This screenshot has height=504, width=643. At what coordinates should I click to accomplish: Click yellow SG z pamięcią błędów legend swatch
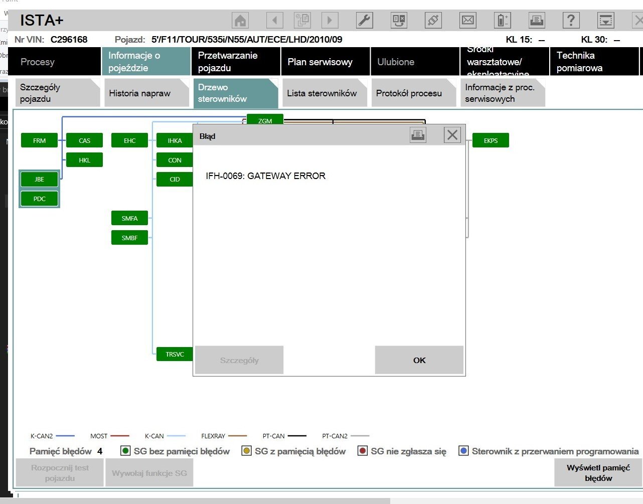pos(246,451)
